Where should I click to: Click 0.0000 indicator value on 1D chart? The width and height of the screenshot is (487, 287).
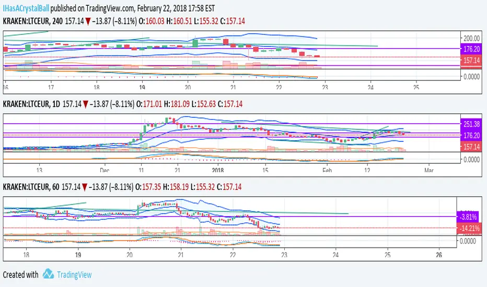click(471, 159)
